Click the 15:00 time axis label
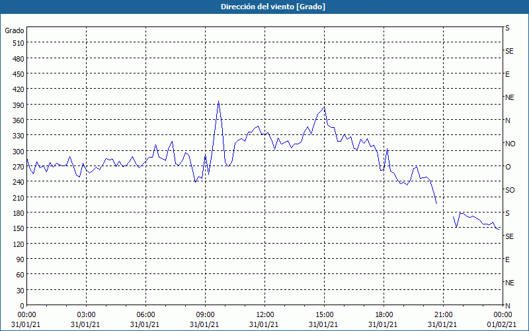Viewport: 529px width, 331px height. [x=324, y=315]
